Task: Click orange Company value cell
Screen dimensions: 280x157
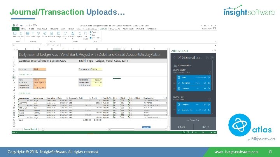Action: [40, 69]
